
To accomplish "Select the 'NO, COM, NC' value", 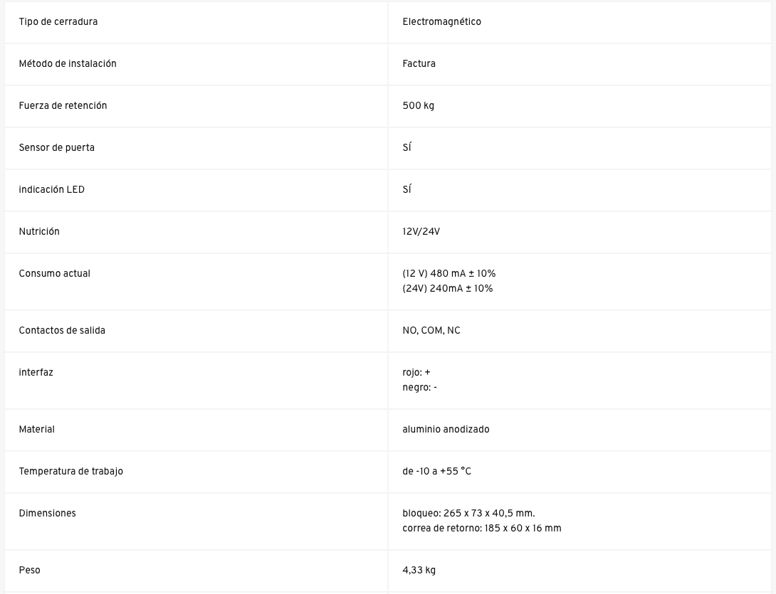I will (431, 331).
